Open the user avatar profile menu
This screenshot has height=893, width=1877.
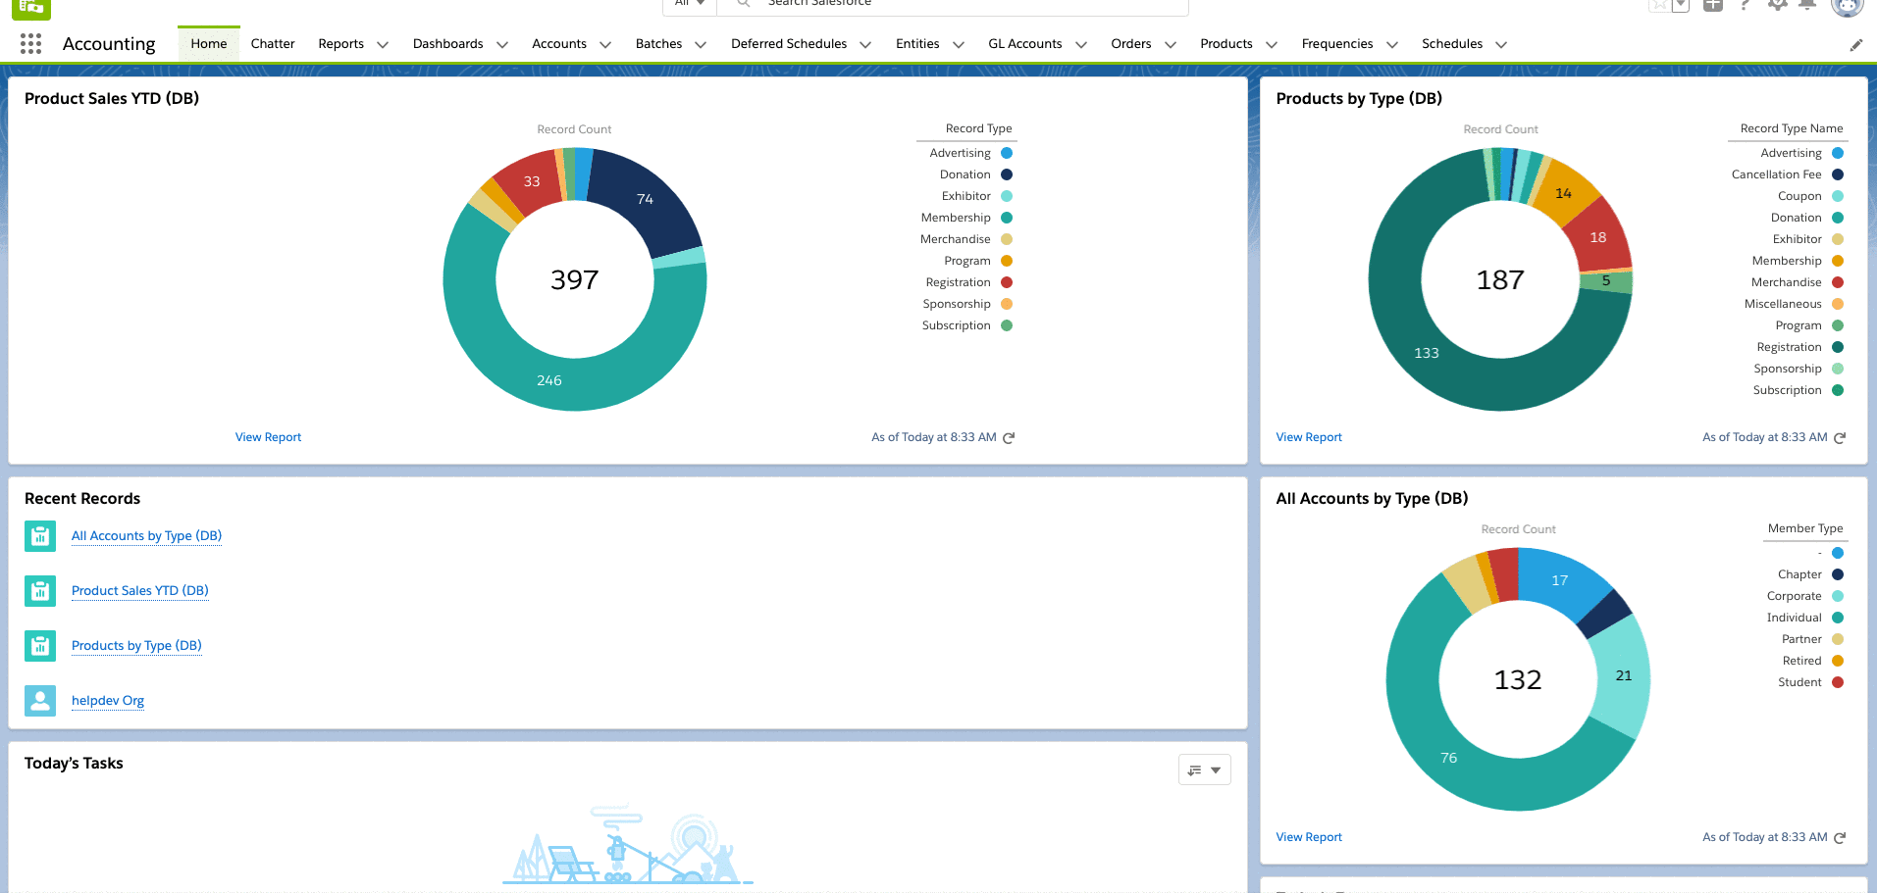[x=1846, y=6]
